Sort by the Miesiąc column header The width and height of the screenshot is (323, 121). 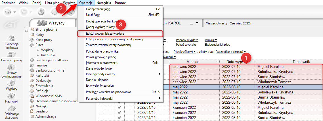193,61
